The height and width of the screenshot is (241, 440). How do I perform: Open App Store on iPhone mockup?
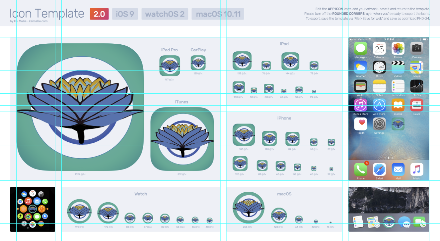point(379,105)
